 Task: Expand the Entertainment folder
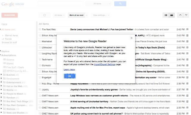pos(1,82)
